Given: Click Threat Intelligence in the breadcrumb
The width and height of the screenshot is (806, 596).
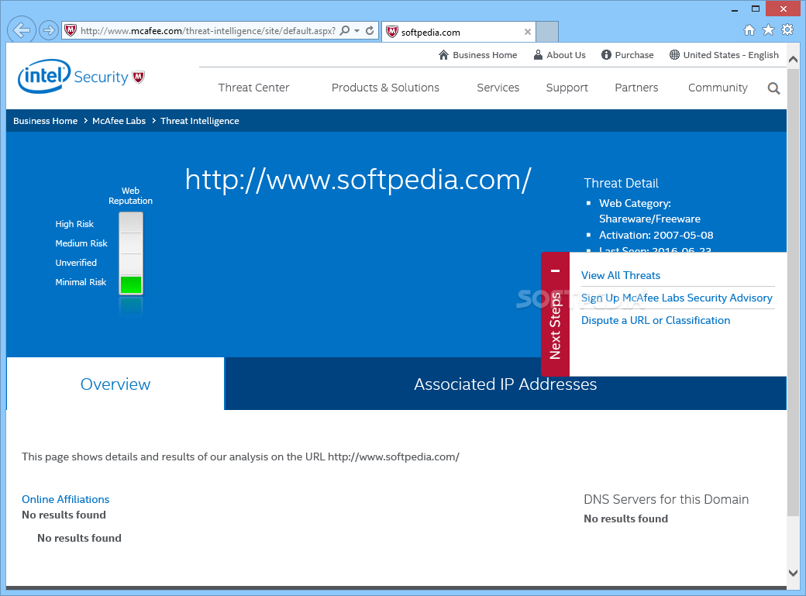Looking at the screenshot, I should [199, 121].
